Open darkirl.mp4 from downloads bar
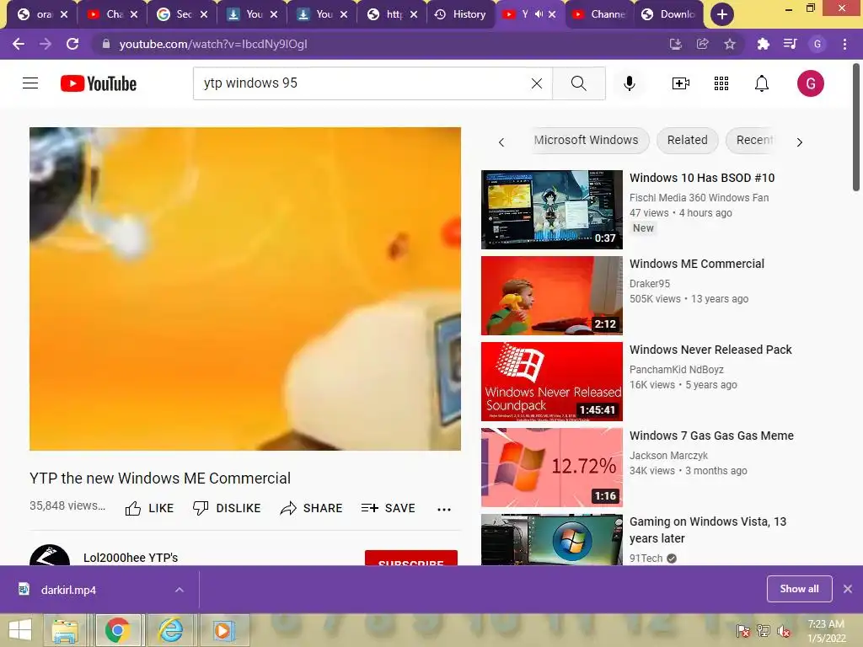 tap(68, 590)
